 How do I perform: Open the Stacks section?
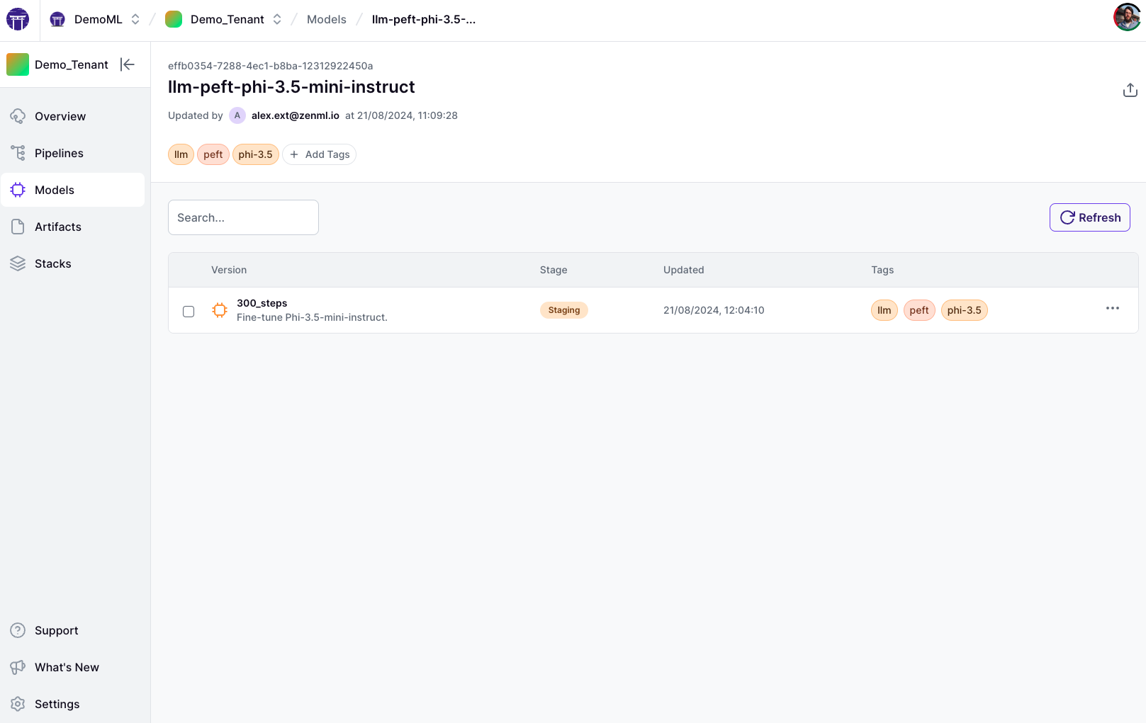[x=52, y=263]
